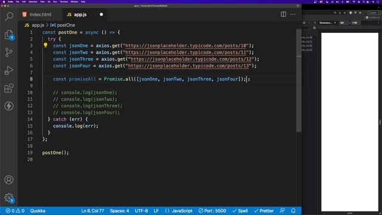This screenshot has width=382, height=215.
Task: Click the Split Editor Right icon
Action: tap(284, 14)
